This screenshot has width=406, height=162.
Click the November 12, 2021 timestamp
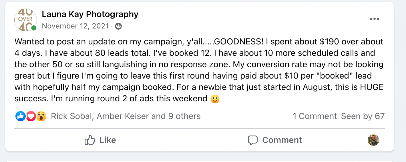[75, 26]
